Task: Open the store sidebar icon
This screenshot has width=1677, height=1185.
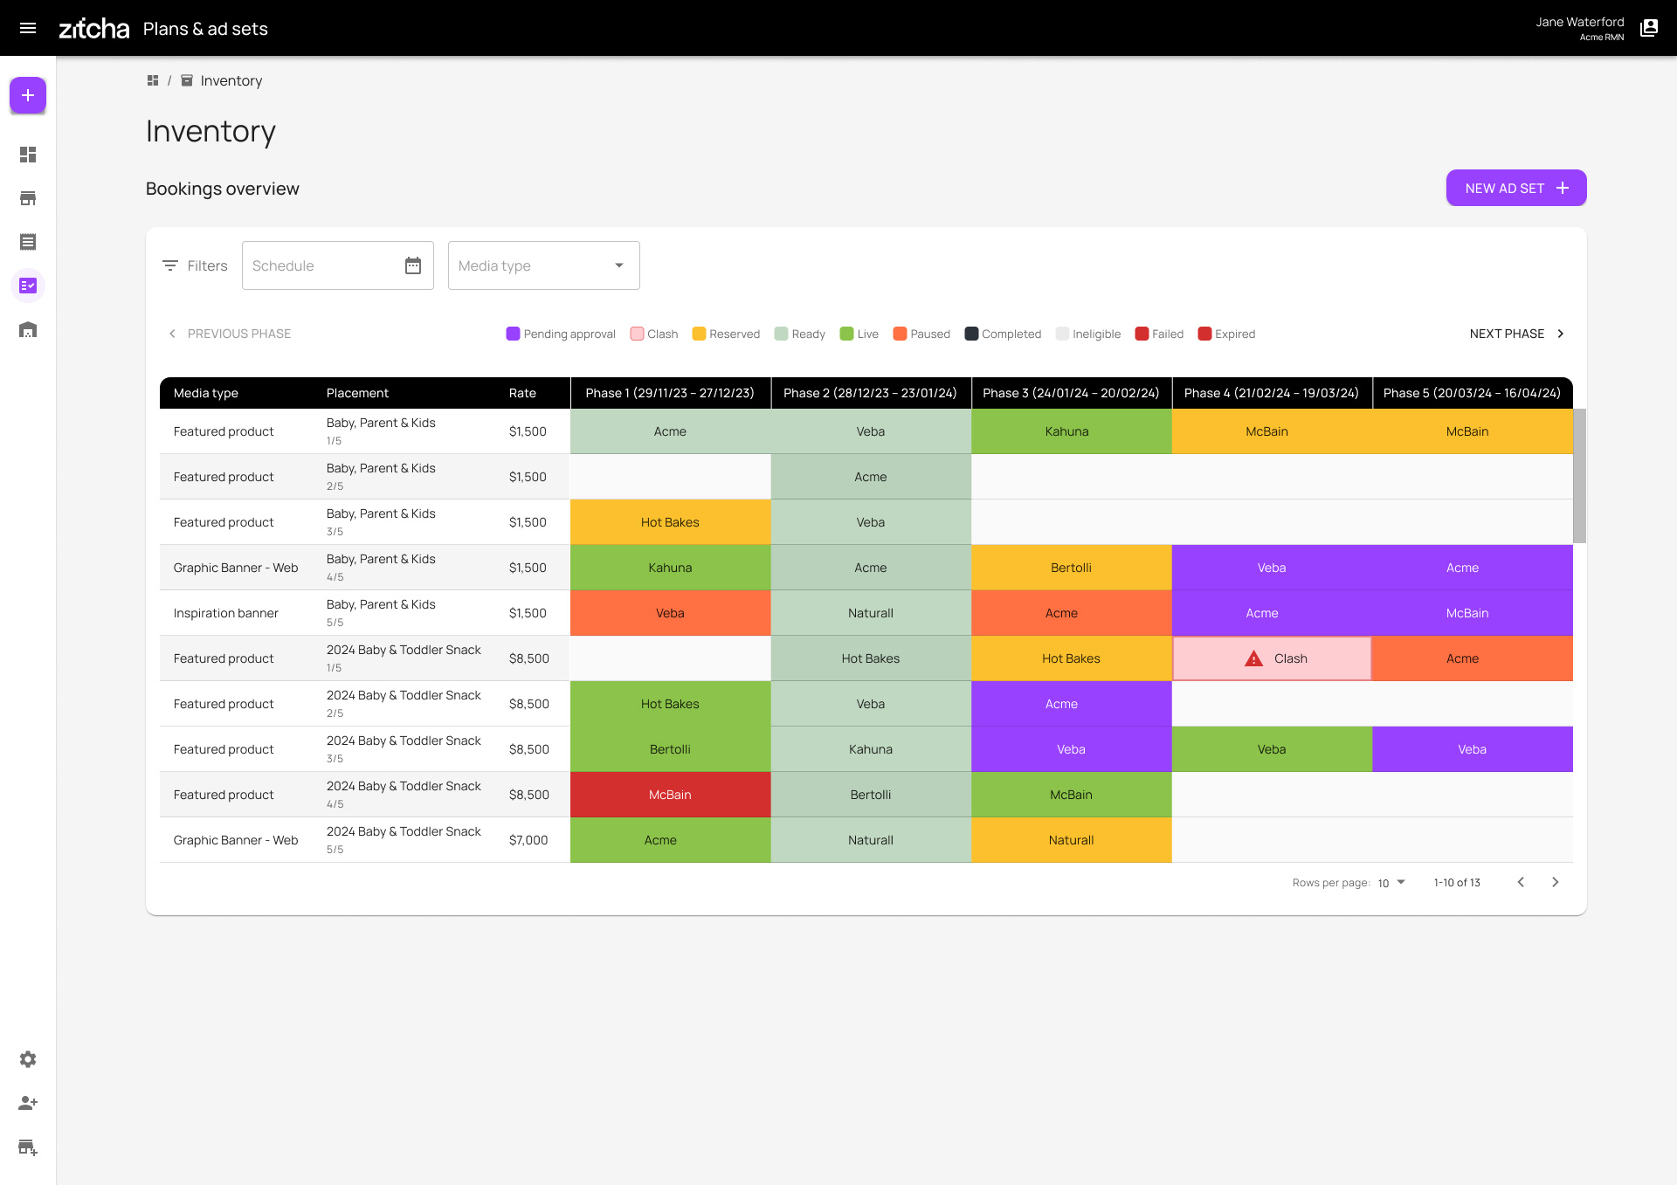Action: 28,198
